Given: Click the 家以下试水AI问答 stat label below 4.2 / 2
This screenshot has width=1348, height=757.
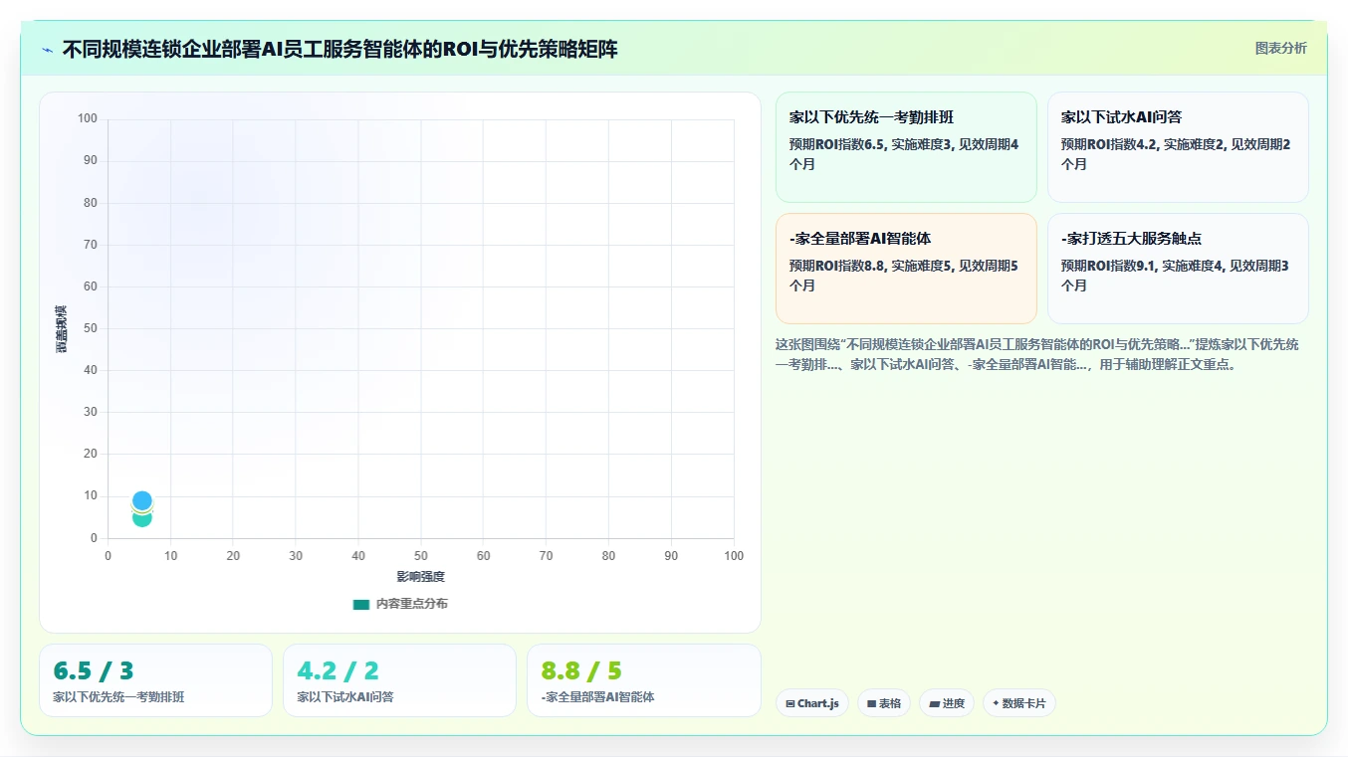Looking at the screenshot, I should 345,697.
